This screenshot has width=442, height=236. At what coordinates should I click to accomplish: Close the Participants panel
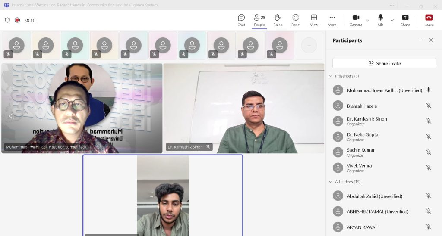pyautogui.click(x=431, y=40)
